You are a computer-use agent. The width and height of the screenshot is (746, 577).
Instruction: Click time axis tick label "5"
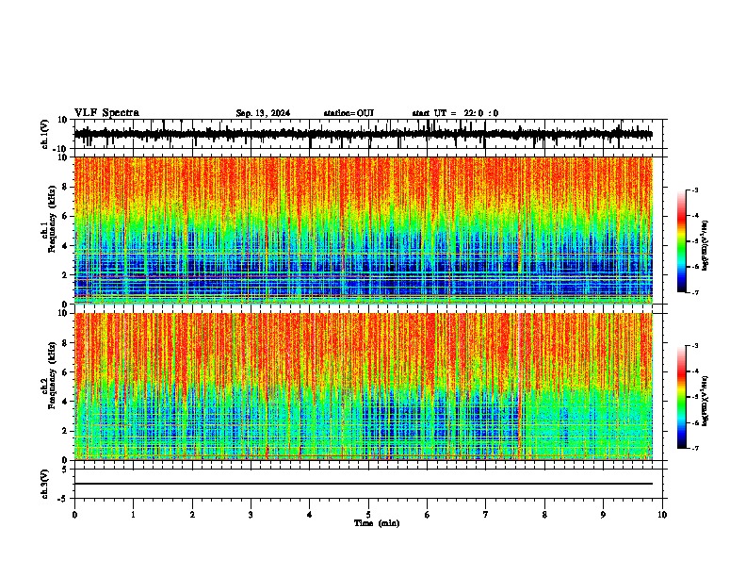(368, 515)
